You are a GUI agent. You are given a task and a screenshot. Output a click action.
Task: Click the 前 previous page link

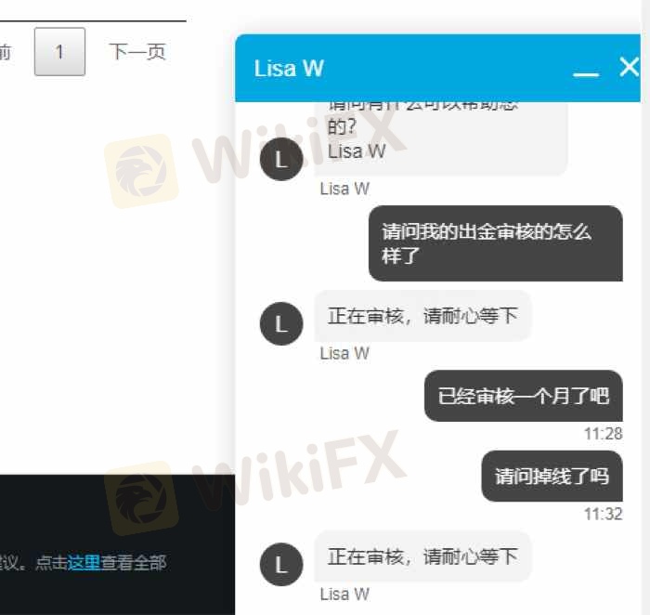pos(5,52)
